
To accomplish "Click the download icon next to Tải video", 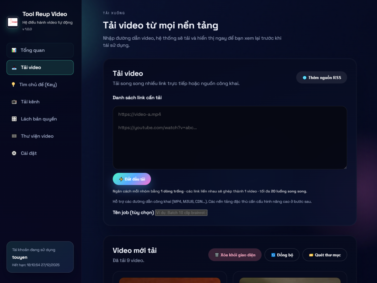I will coord(14,68).
